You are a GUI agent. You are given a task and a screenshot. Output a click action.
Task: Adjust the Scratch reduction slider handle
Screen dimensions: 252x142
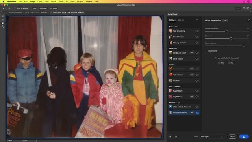244,46
